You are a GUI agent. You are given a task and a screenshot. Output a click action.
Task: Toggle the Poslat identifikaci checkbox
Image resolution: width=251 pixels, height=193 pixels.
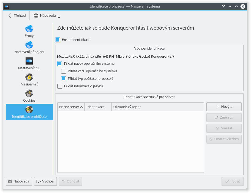coord(58,40)
